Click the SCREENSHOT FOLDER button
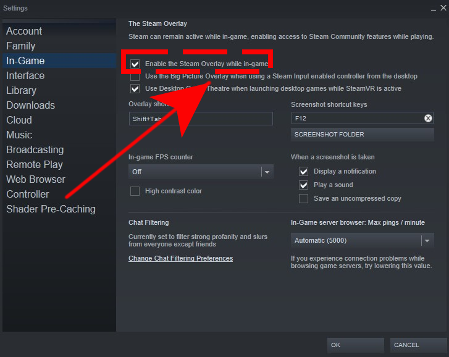Screen dimensions: 449x357 pos(363,135)
